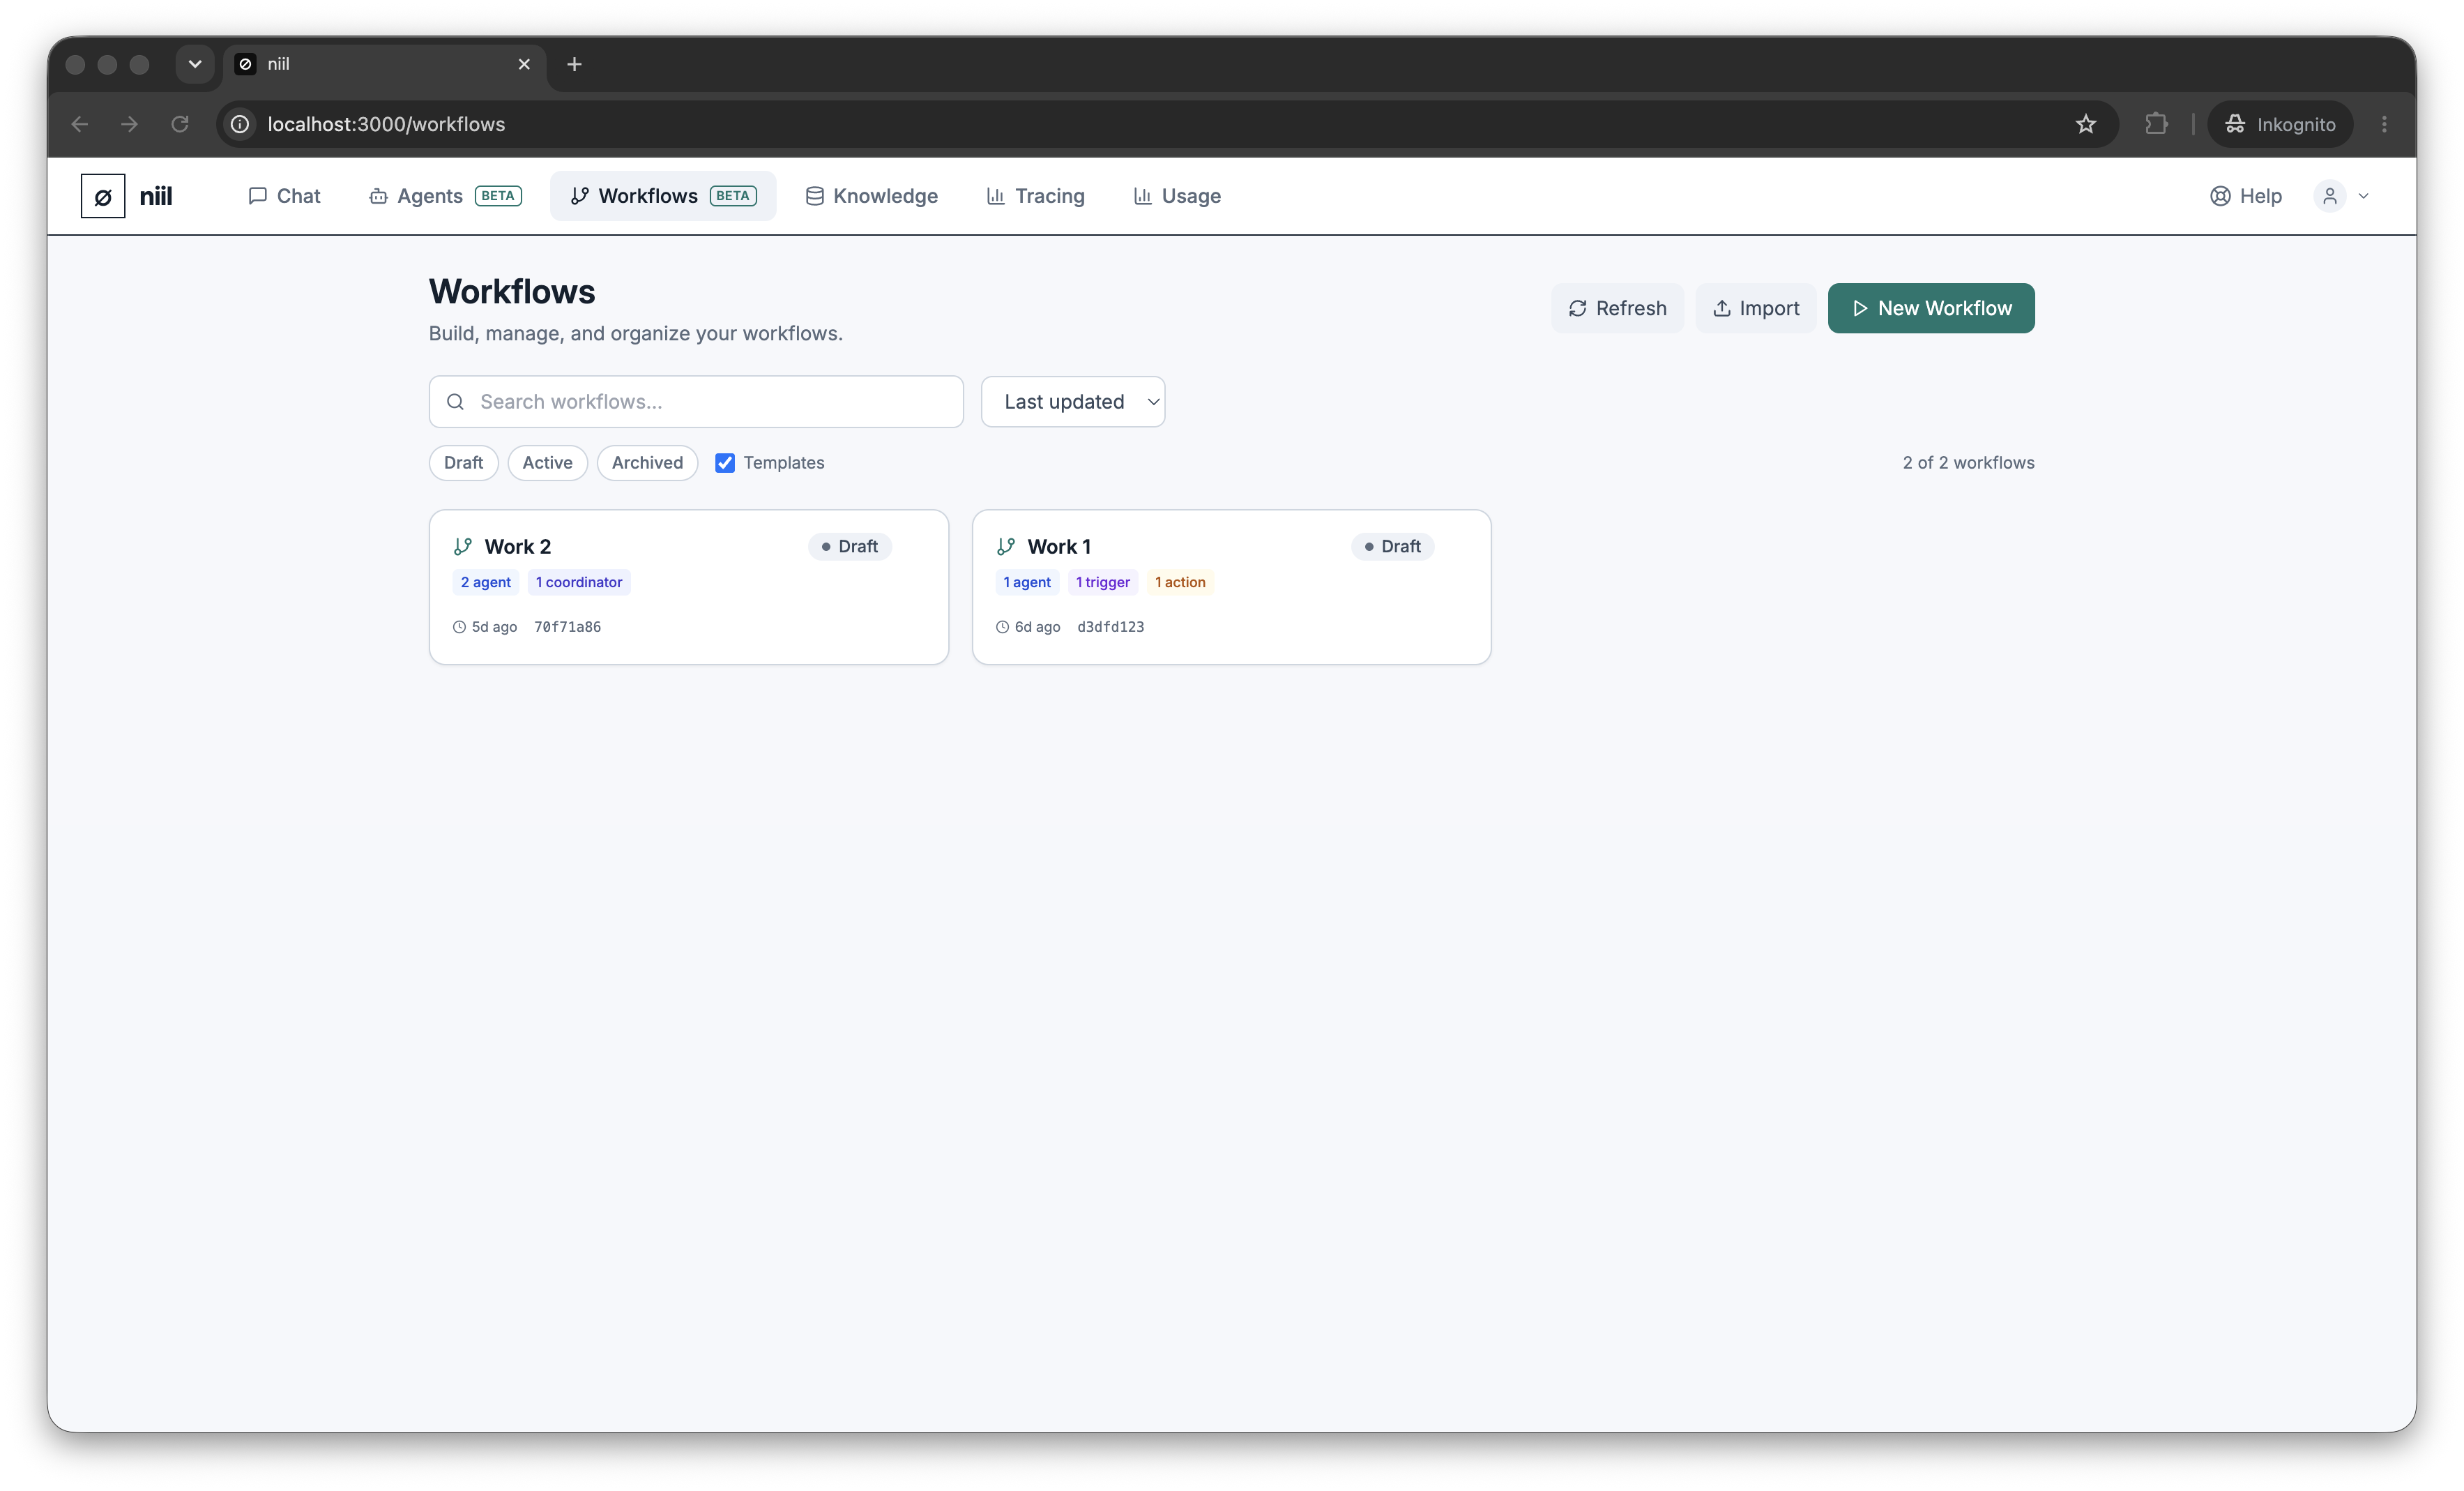Open the browser extensions puzzle icon
The width and height of the screenshot is (2464, 1491).
[x=2156, y=124]
